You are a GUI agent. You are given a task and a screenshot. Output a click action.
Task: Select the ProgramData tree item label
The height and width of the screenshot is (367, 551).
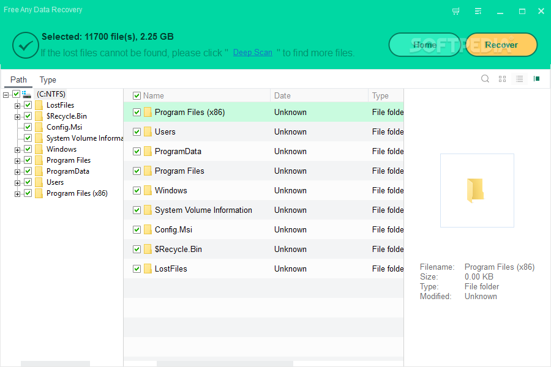(x=68, y=171)
